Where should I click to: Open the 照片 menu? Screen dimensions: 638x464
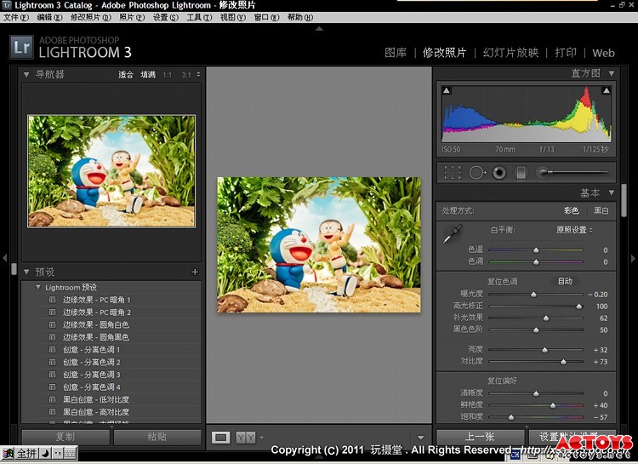point(132,17)
